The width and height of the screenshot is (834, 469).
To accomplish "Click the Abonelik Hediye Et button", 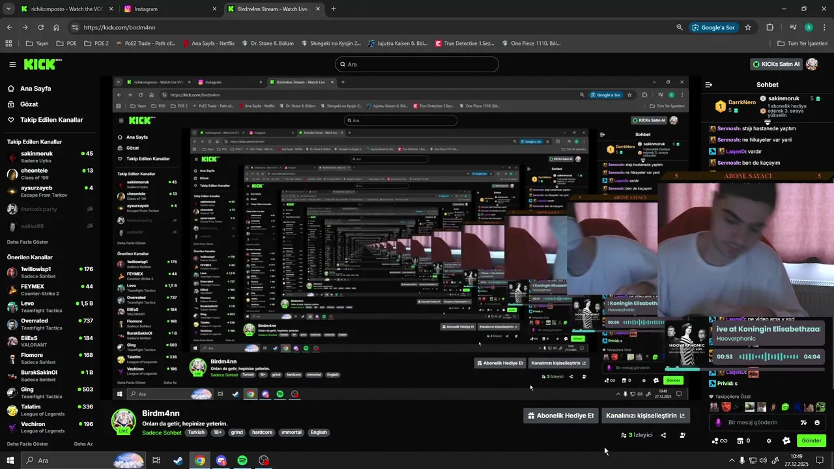I will click(561, 416).
